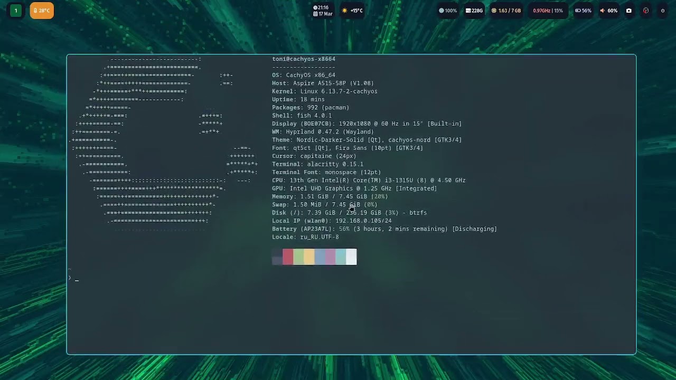Click the Uptime: 18 mins line
Viewport: 676px width, 380px height.
[x=298, y=100]
